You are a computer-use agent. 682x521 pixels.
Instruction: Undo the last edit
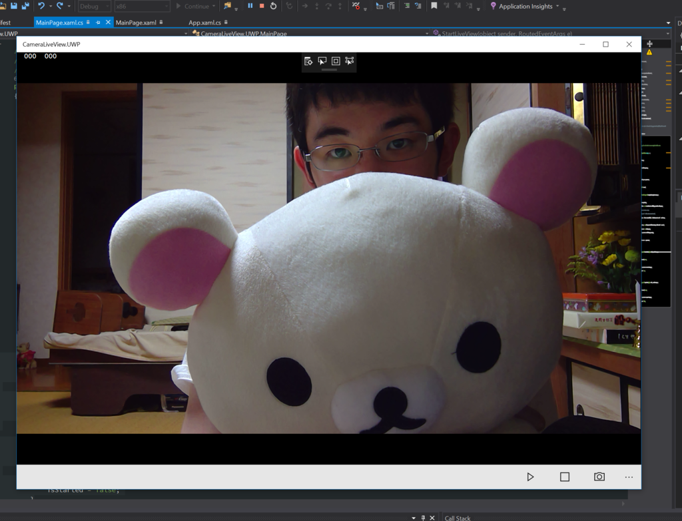coord(41,5)
